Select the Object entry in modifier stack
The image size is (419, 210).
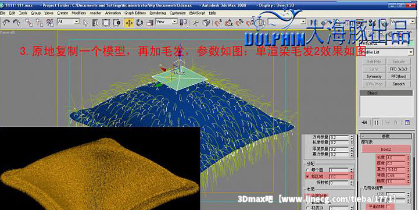[x=386, y=93]
